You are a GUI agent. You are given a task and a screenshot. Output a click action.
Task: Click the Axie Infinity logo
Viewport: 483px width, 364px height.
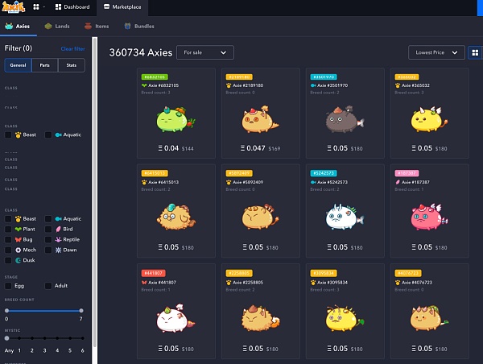coord(14,6)
